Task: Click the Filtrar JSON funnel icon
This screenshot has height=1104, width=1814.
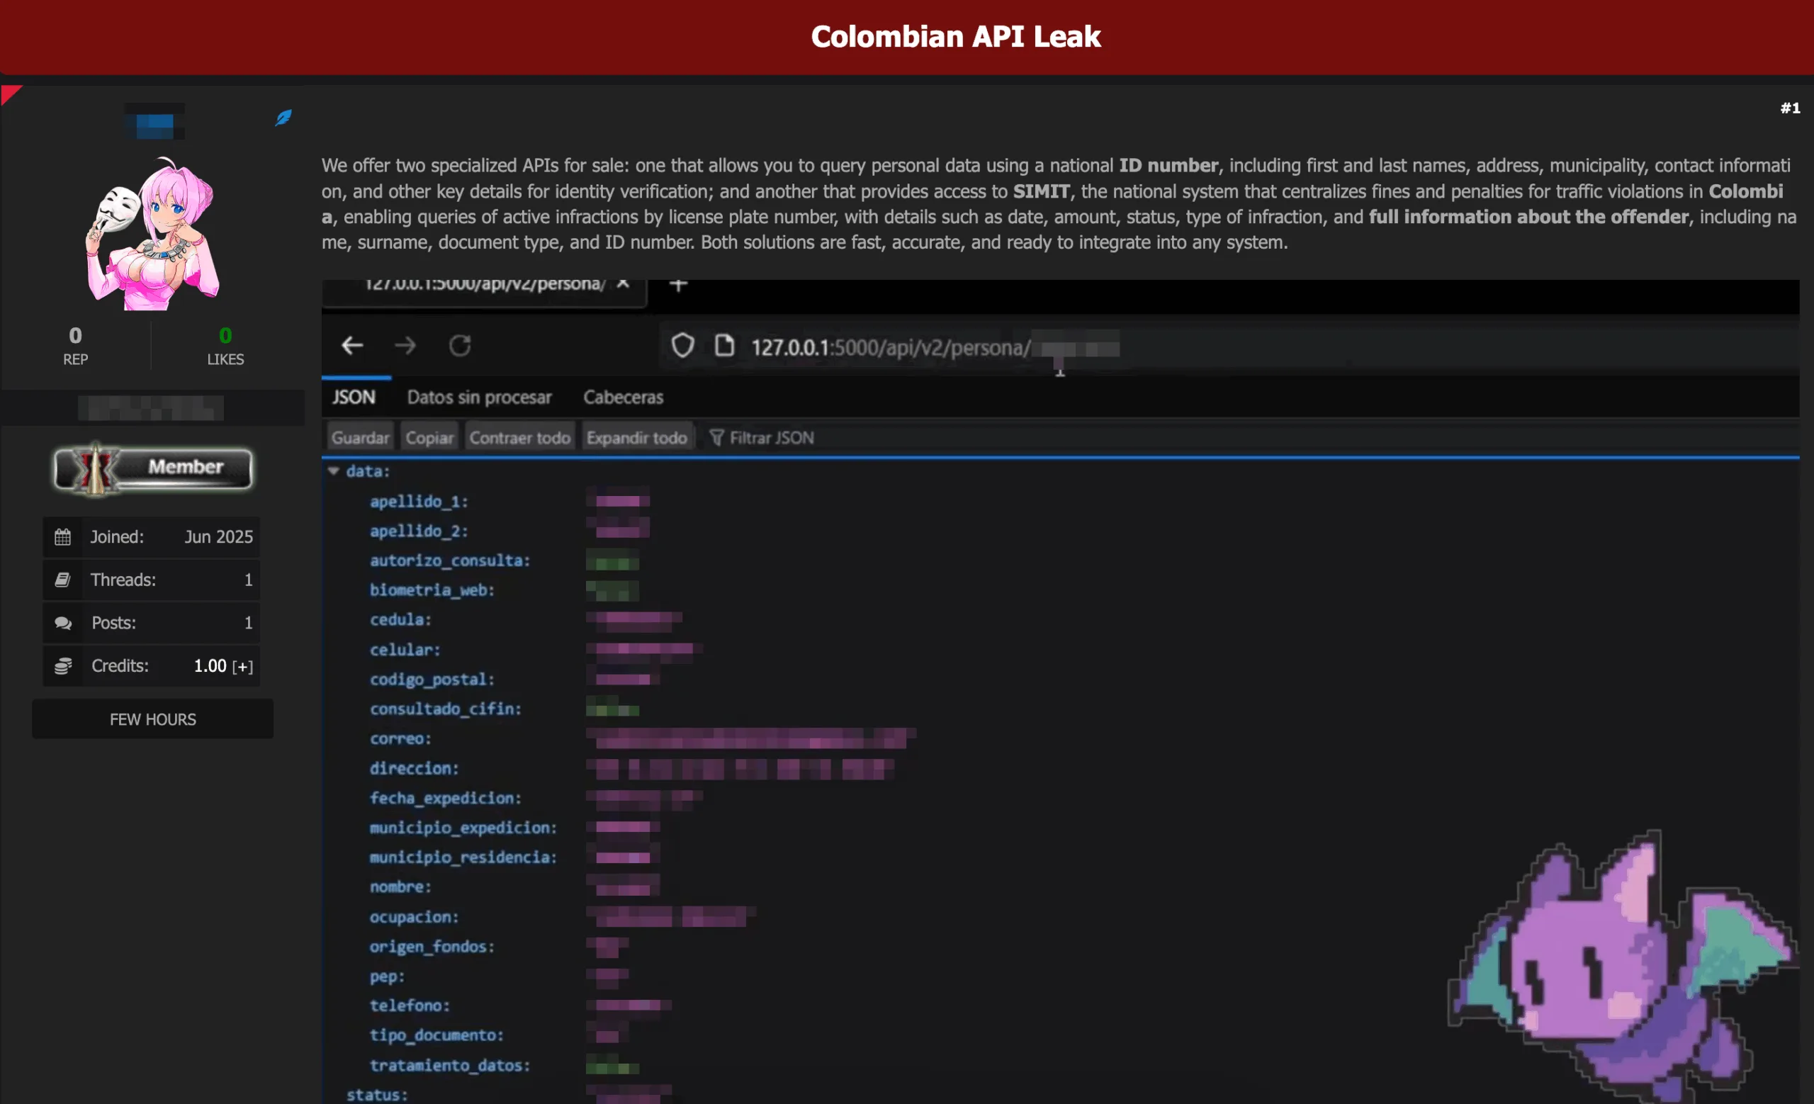Action: click(716, 438)
